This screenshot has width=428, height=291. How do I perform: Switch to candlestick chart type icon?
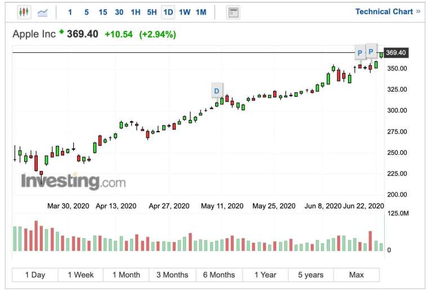[24, 12]
